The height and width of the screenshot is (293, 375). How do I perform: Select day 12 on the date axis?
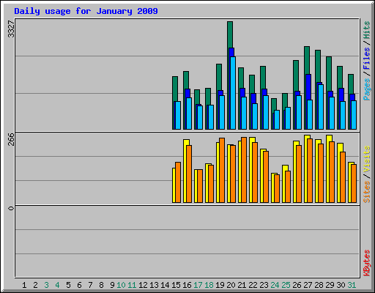(143, 285)
